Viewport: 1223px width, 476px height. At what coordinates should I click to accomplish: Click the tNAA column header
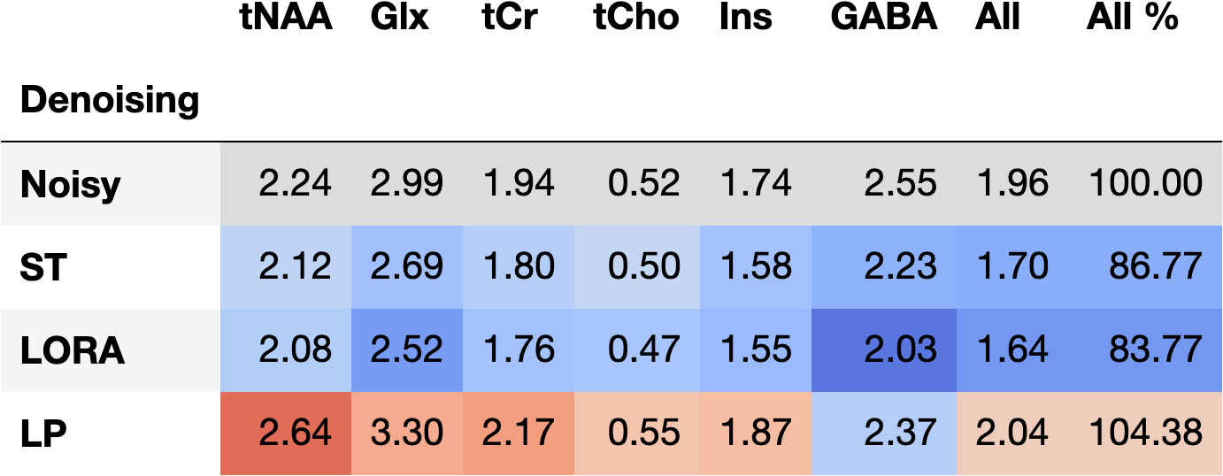[x=286, y=19]
